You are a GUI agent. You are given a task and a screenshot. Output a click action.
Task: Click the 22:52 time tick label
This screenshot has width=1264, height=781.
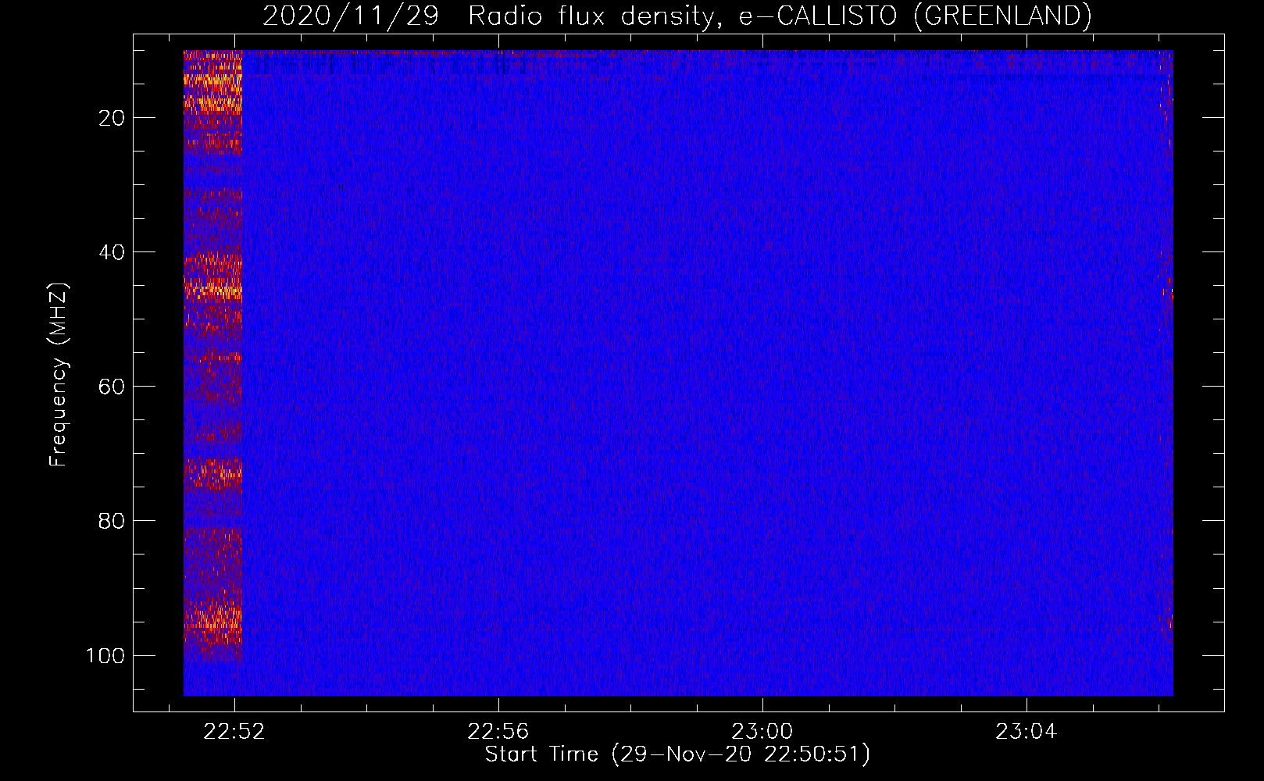pos(234,731)
